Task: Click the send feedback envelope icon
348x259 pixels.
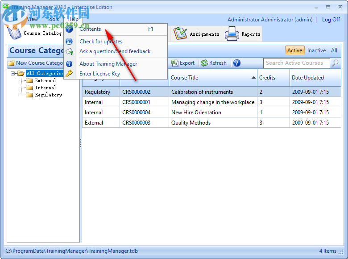Action: point(69,51)
